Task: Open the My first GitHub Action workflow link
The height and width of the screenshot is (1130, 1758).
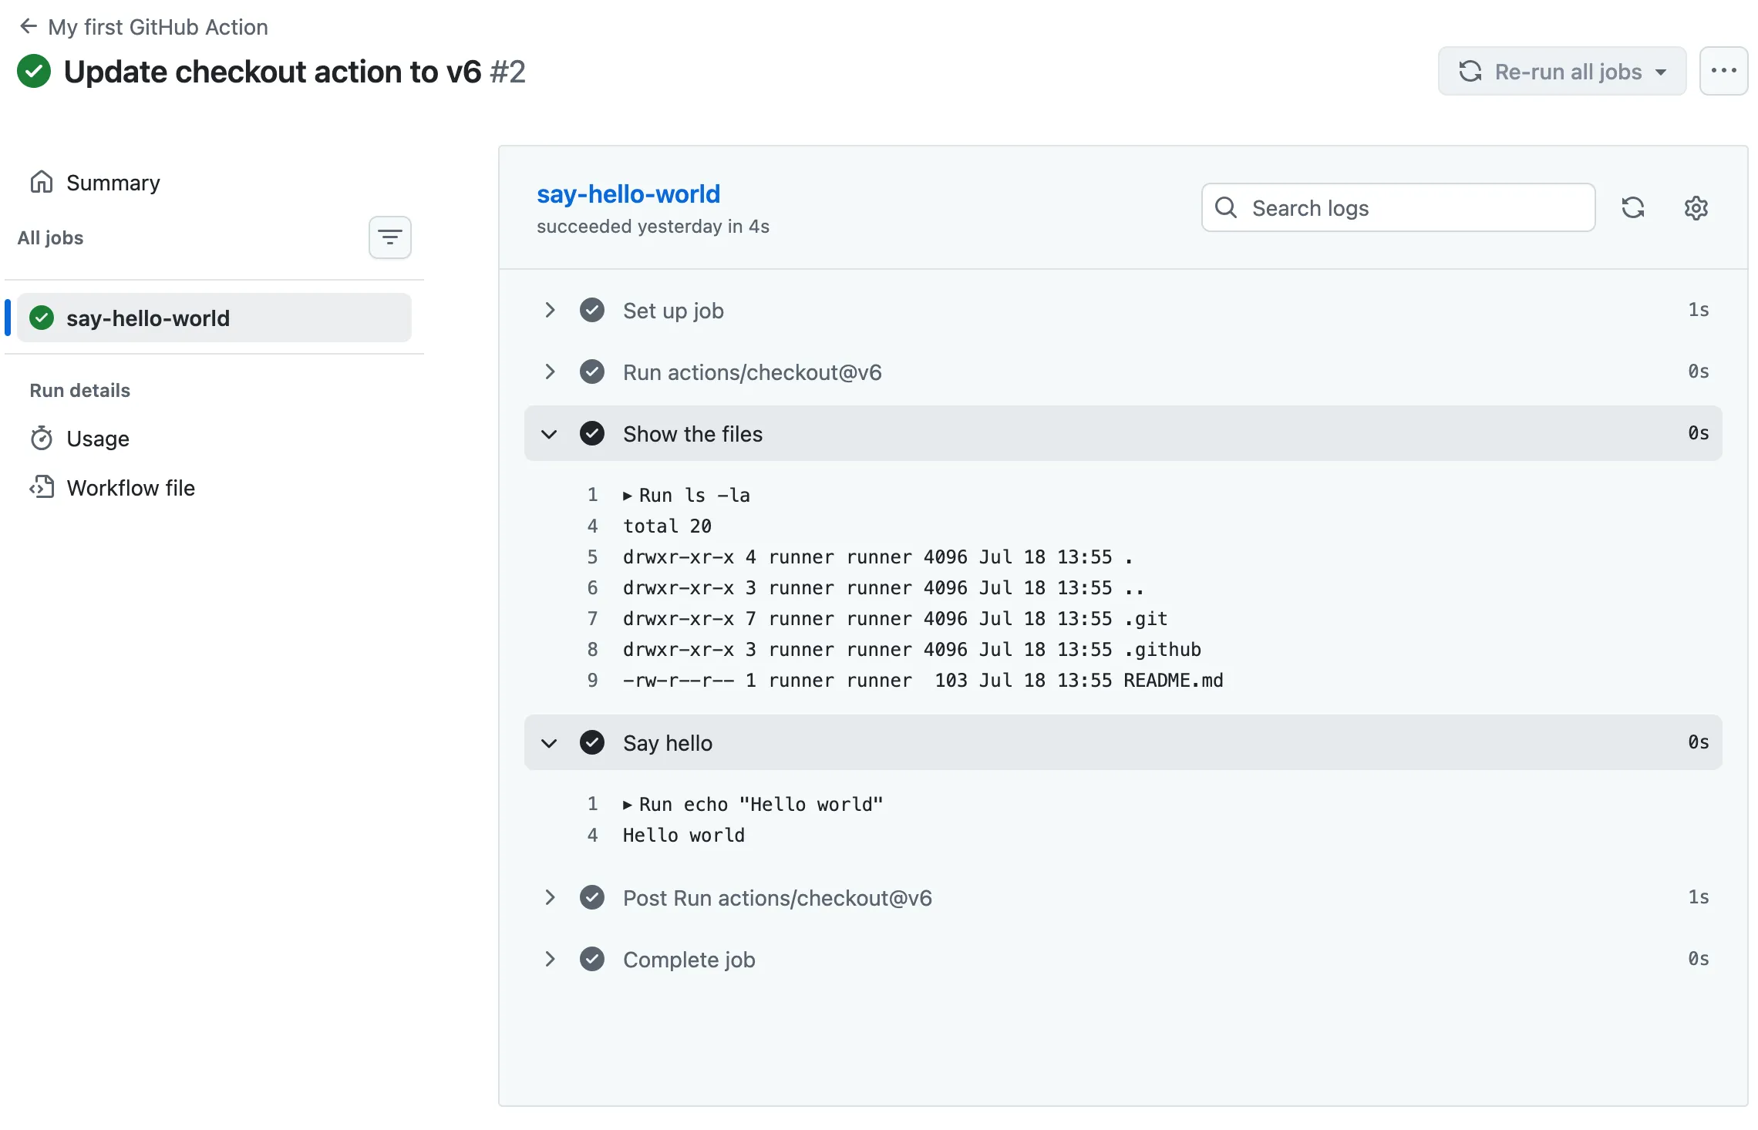Action: coord(158,27)
